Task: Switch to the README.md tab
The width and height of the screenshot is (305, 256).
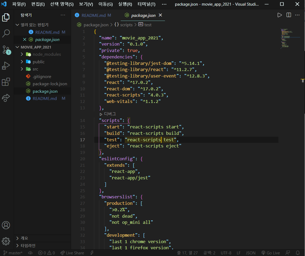Action: point(93,15)
